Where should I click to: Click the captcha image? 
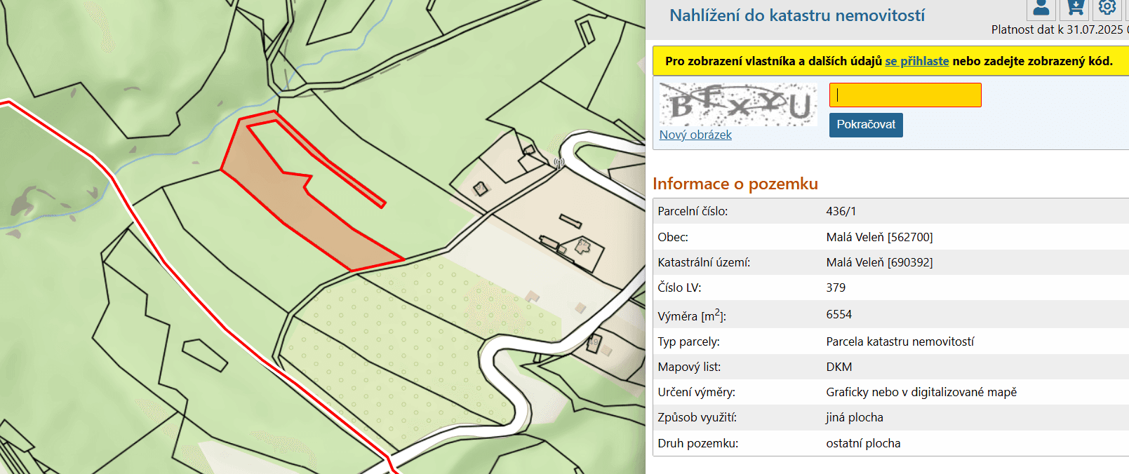[737, 105]
